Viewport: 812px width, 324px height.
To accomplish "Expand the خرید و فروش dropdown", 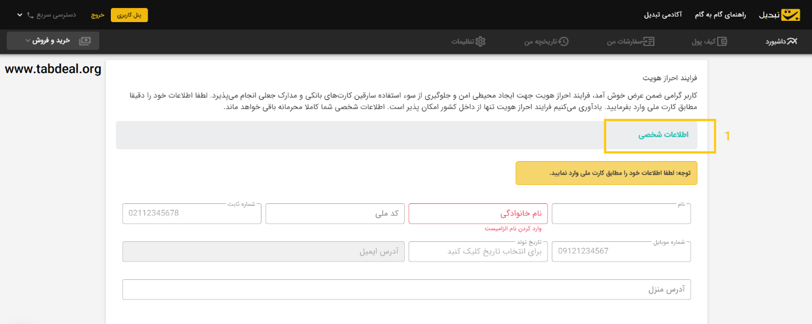I will tap(53, 40).
